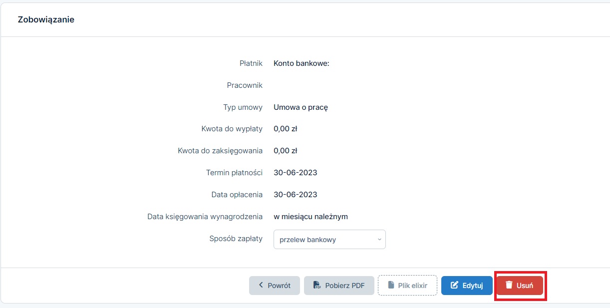Click the Konto bankowe: payer value

tap(302, 63)
